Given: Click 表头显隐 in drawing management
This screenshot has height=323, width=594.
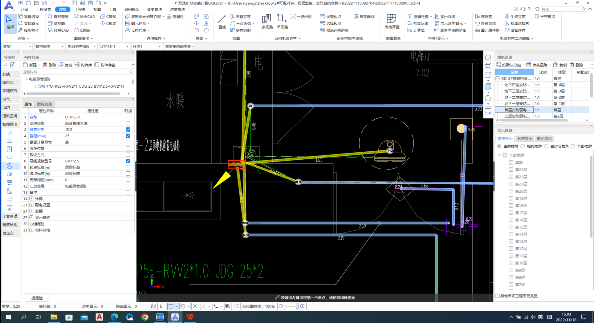Looking at the screenshot, I should tap(537, 65).
